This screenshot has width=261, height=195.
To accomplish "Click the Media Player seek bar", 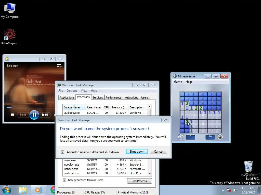I will 31,108.
